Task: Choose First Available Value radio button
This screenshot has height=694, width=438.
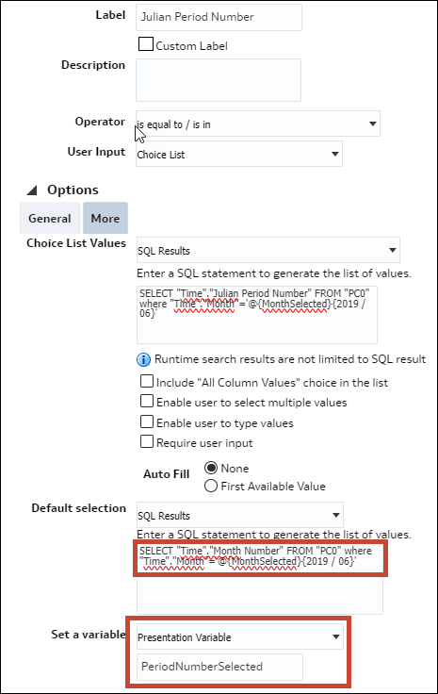Action: (211, 486)
